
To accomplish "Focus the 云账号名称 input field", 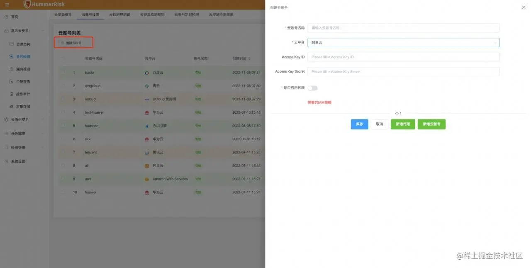I will coord(403,28).
